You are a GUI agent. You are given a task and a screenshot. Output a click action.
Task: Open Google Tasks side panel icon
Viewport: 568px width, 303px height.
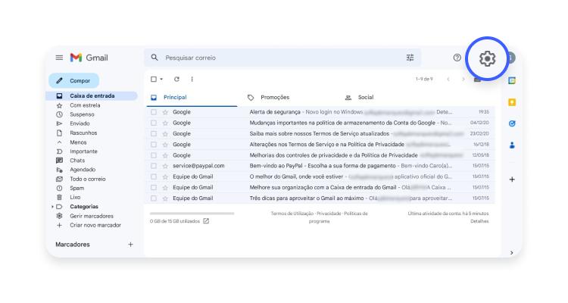(512, 123)
